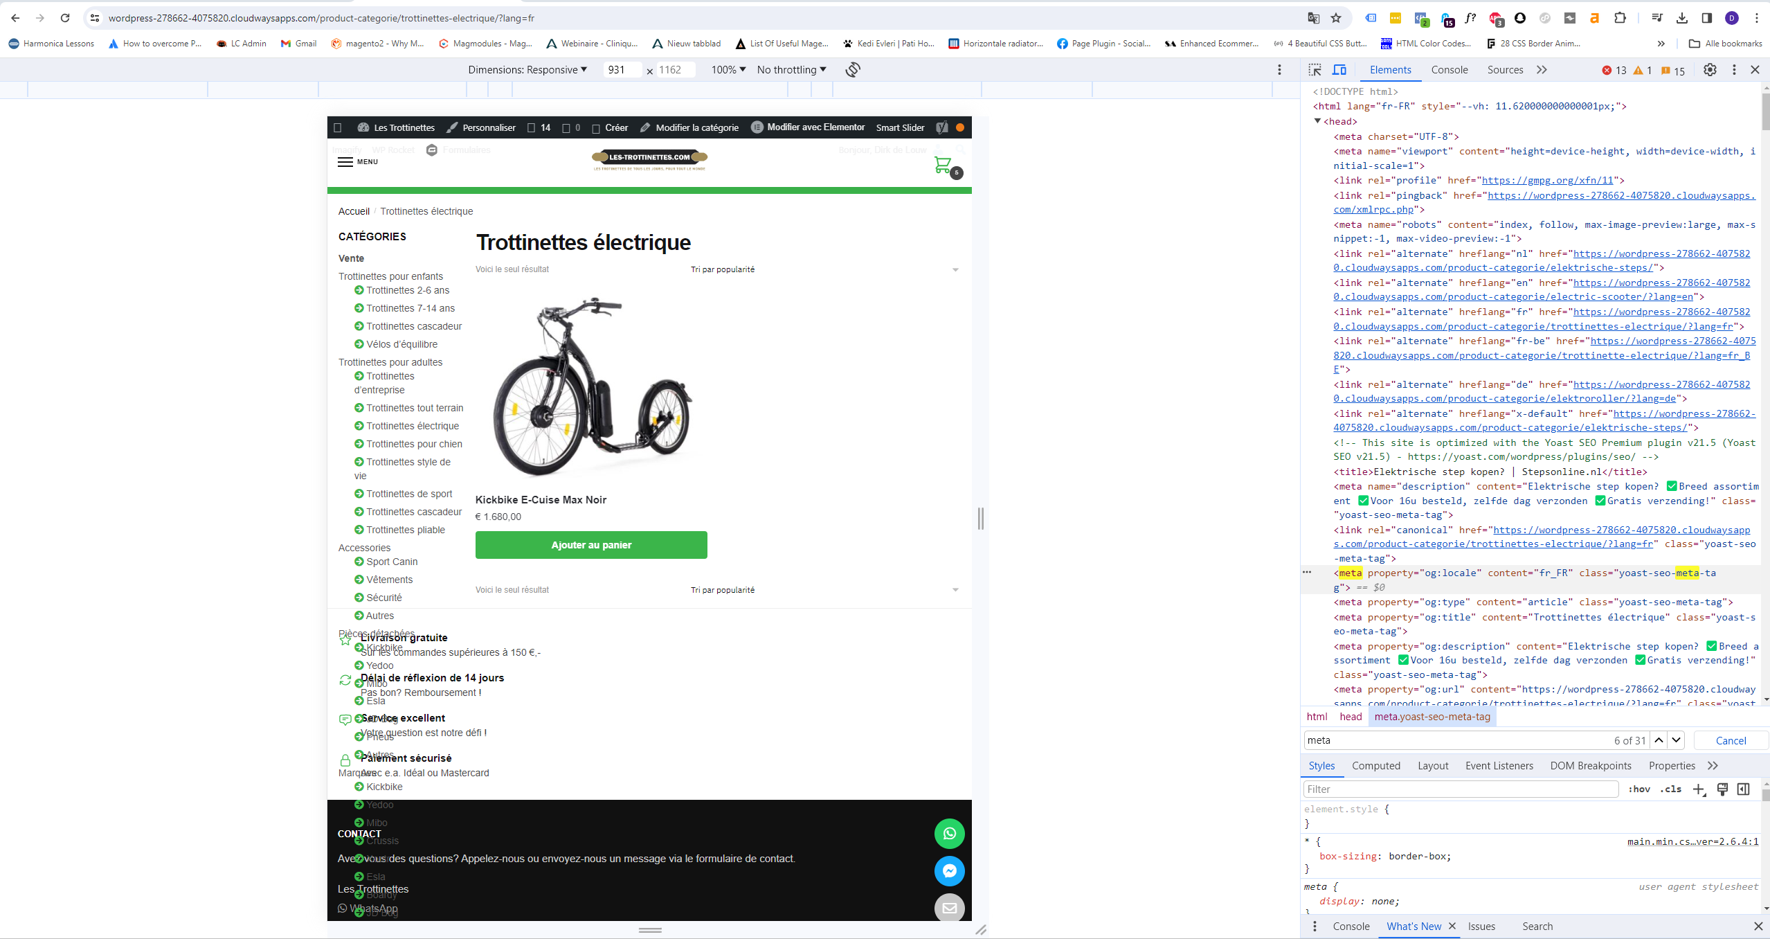Open the Chrome profile avatar D

[1732, 18]
